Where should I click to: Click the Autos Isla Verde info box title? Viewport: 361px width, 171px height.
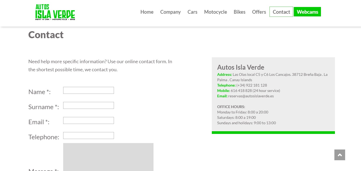(241, 67)
